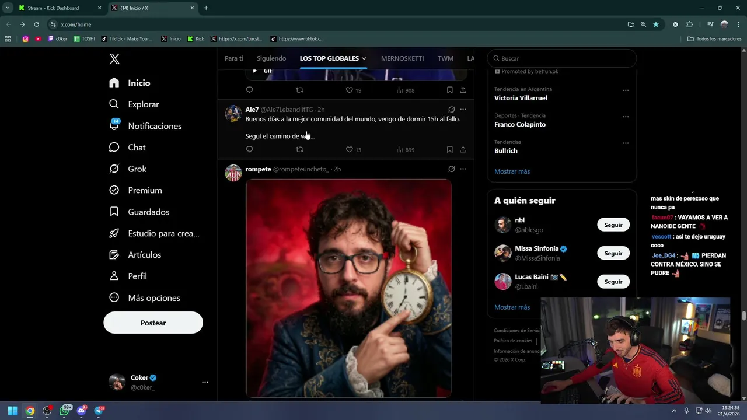Screen dimensions: 747x420
Task: Open more options on rompete's post
Action: point(463,169)
